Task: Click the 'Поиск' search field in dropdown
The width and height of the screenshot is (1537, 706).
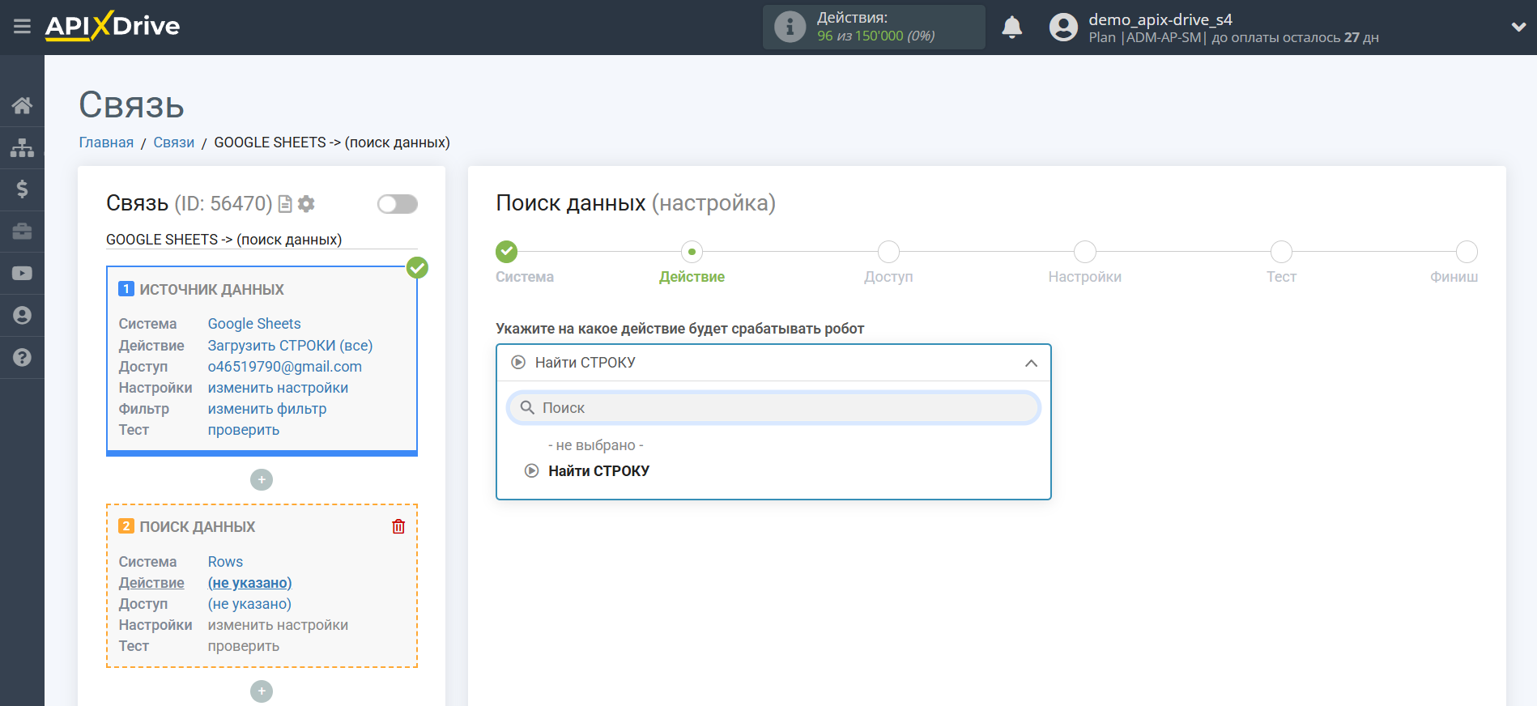Action: (773, 408)
